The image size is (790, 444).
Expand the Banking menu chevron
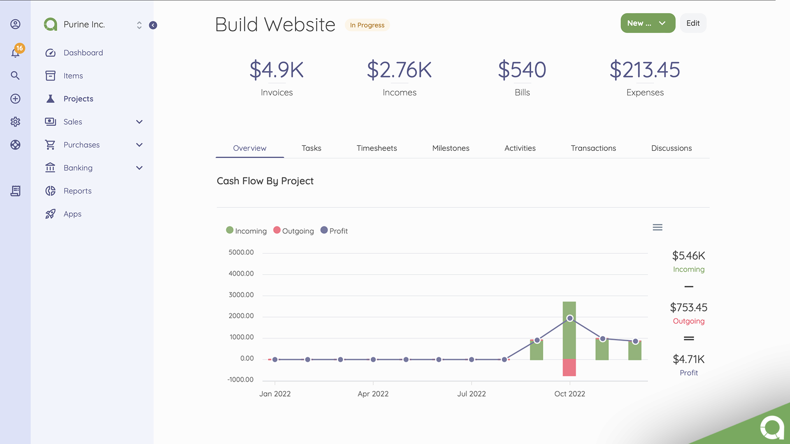pyautogui.click(x=139, y=168)
